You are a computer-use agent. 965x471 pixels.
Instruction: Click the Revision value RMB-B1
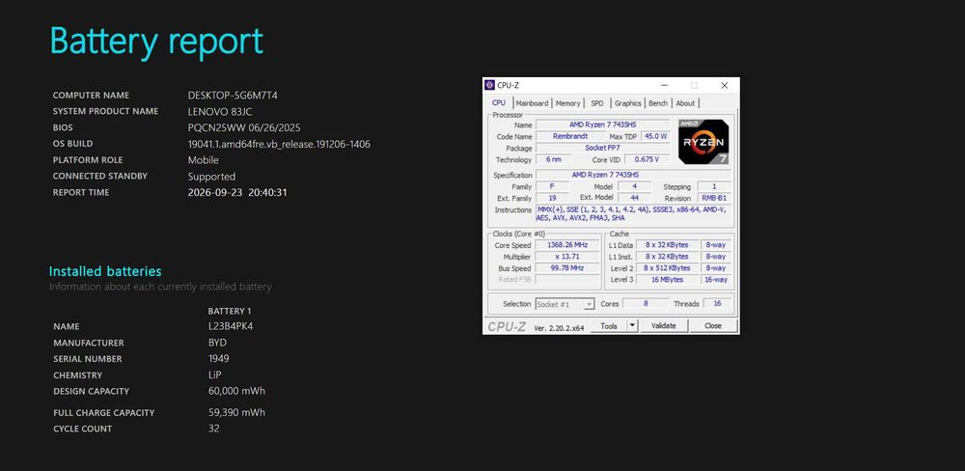pos(714,198)
